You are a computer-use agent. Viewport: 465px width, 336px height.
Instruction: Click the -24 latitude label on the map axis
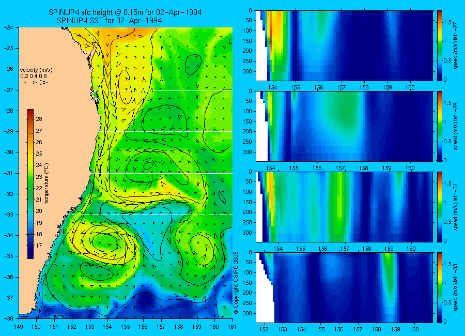(x=9, y=27)
